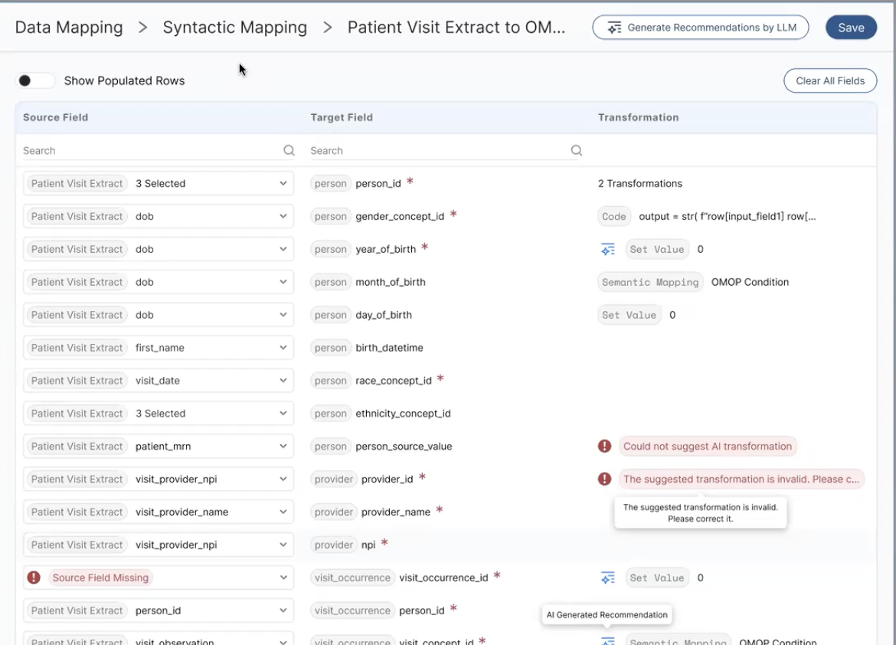Toggle the Show Populated Rows switch
Image resolution: width=896 pixels, height=645 pixels.
click(x=35, y=80)
